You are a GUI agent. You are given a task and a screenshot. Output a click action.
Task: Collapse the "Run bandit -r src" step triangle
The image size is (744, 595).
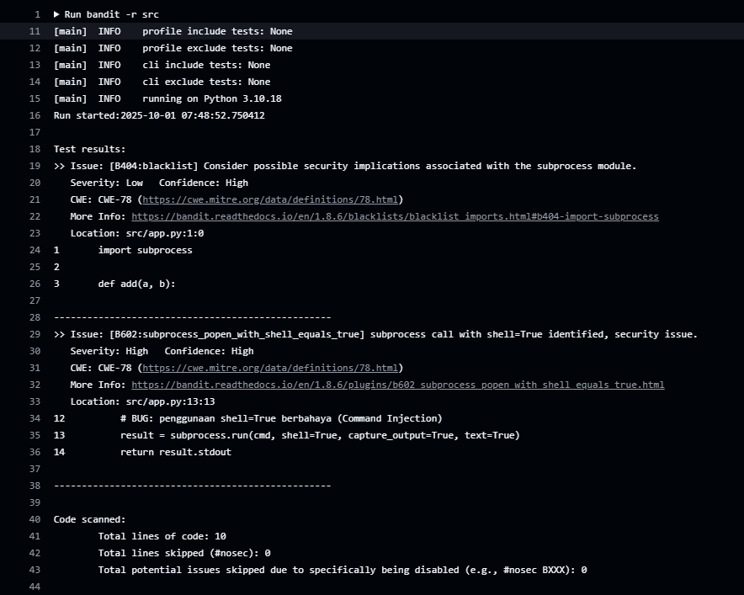[x=56, y=14]
